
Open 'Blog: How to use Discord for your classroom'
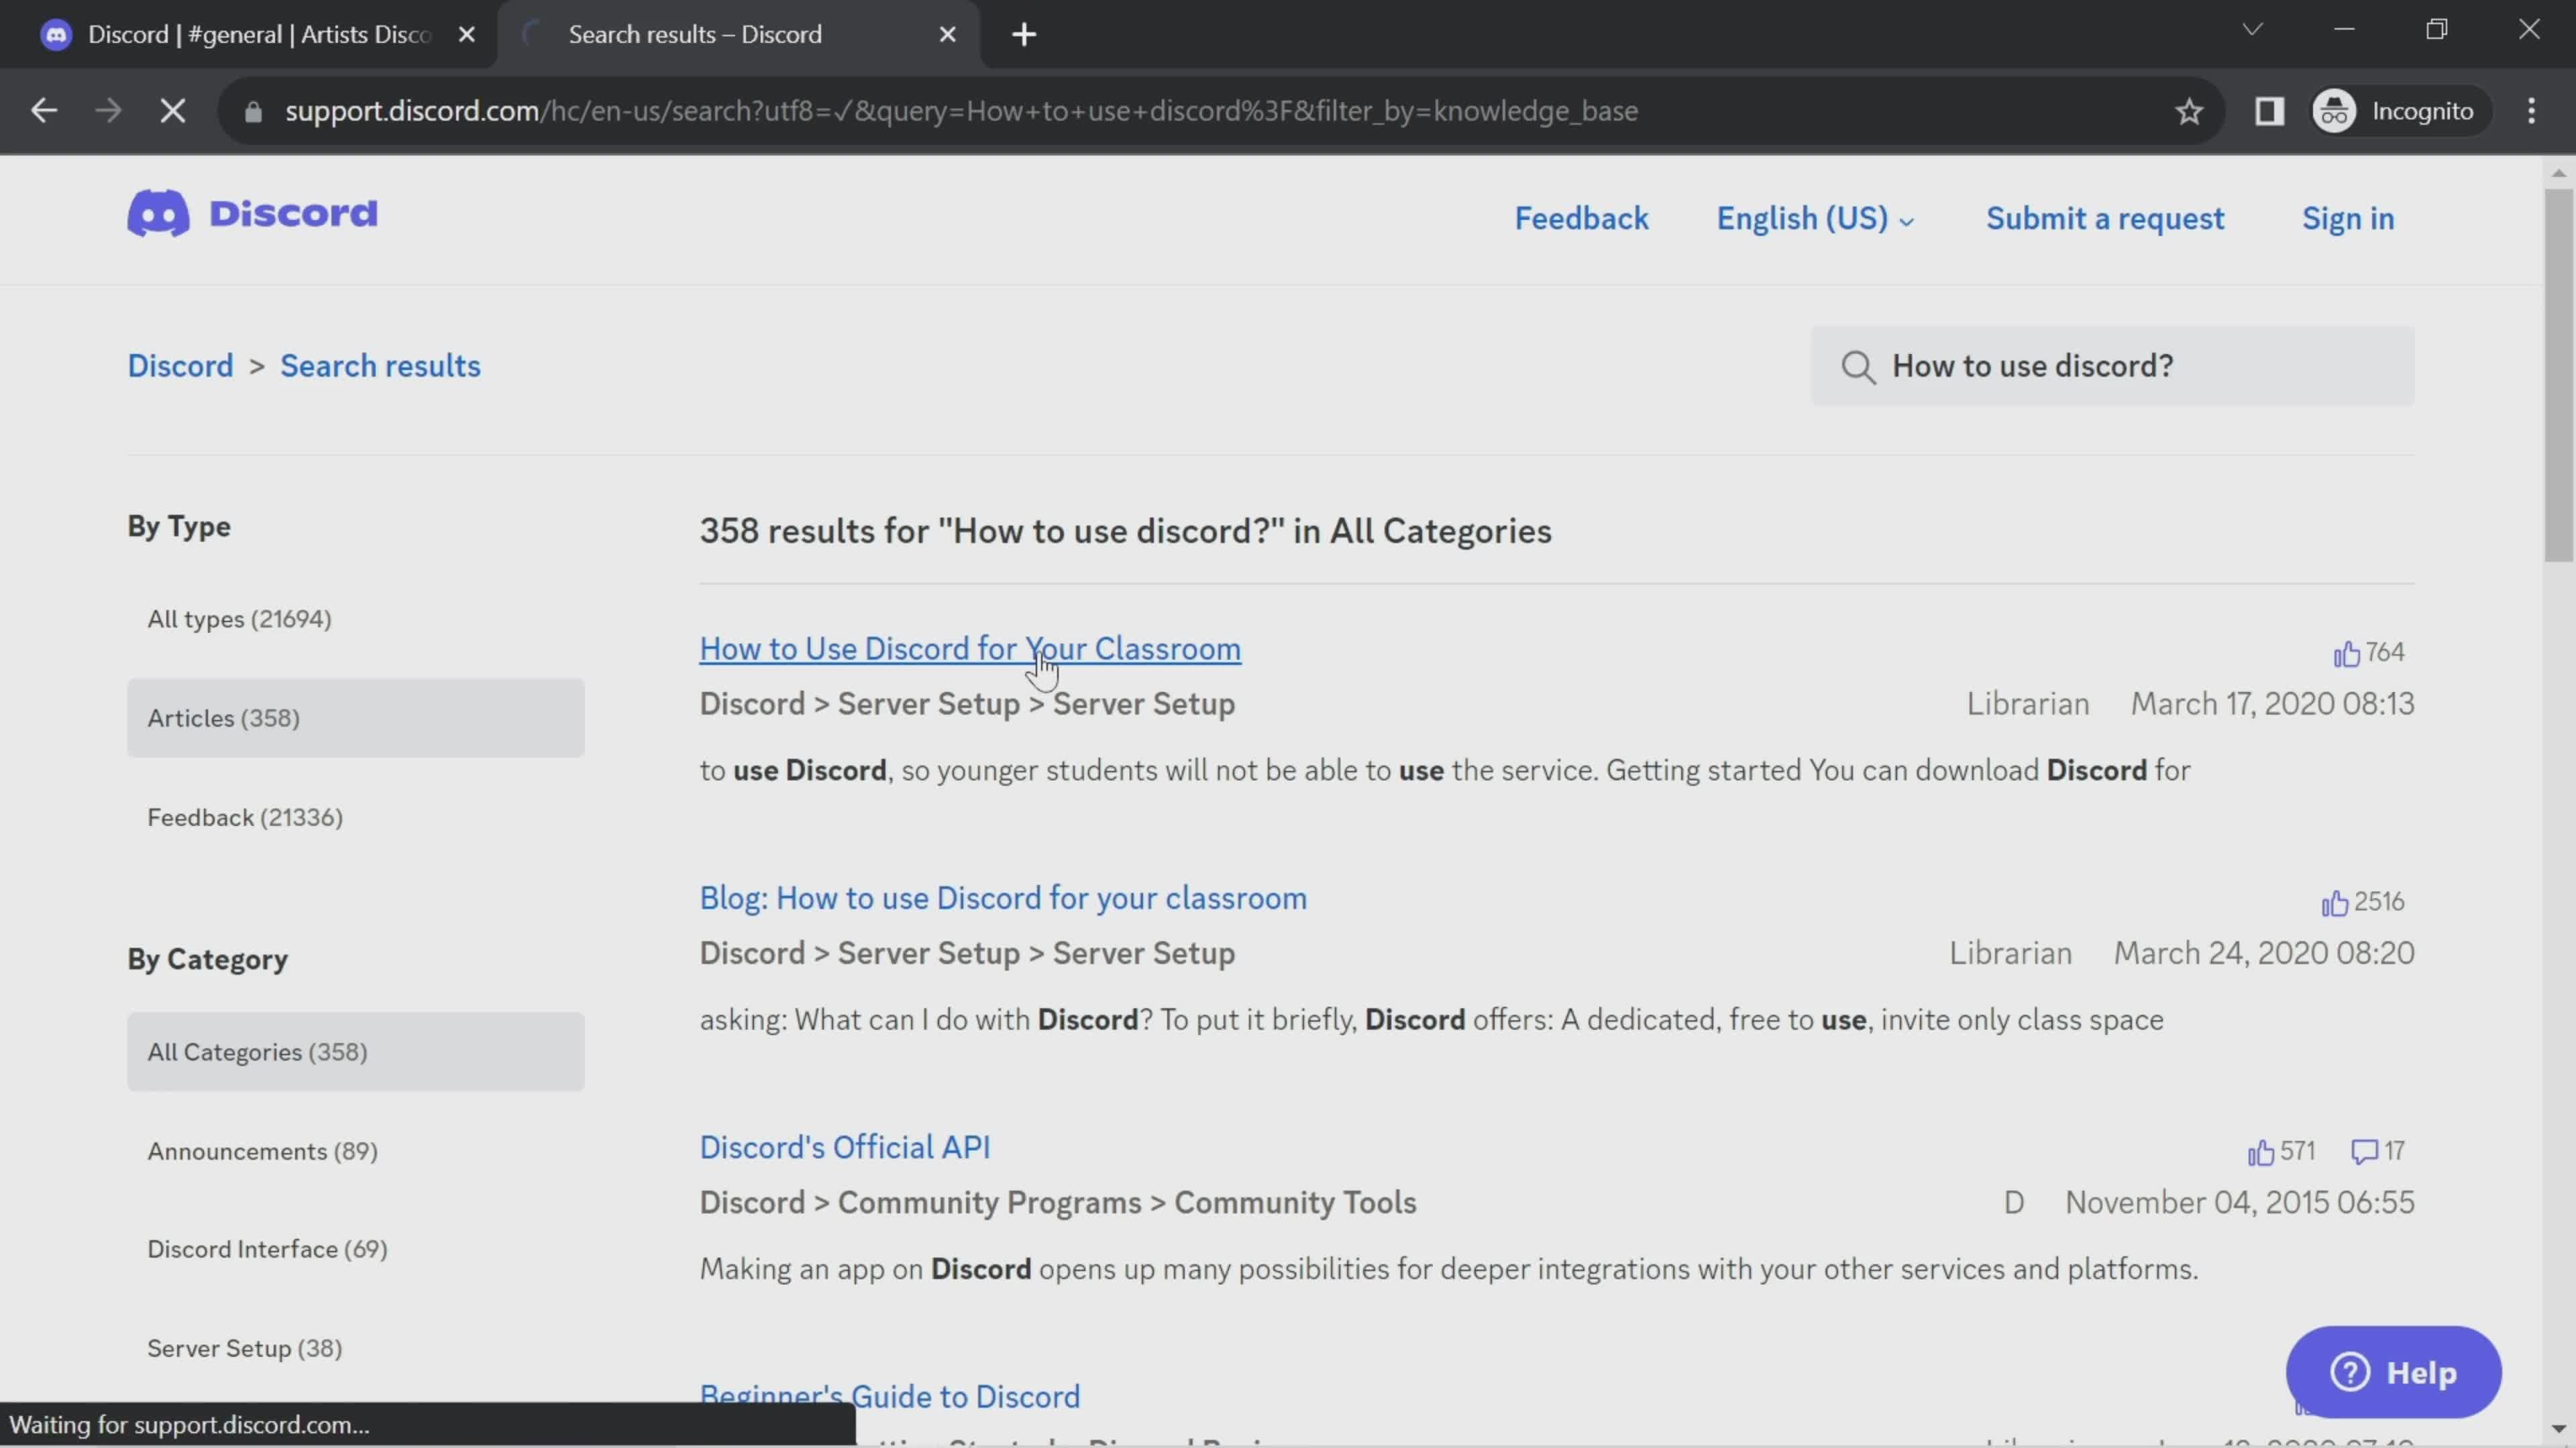1003,898
